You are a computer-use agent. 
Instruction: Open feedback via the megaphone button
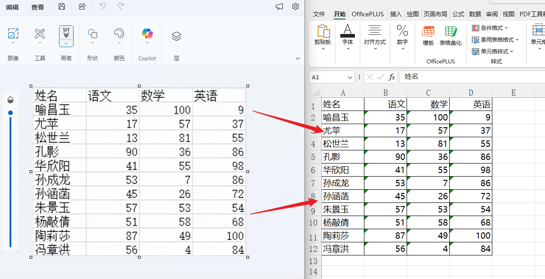tap(279, 7)
